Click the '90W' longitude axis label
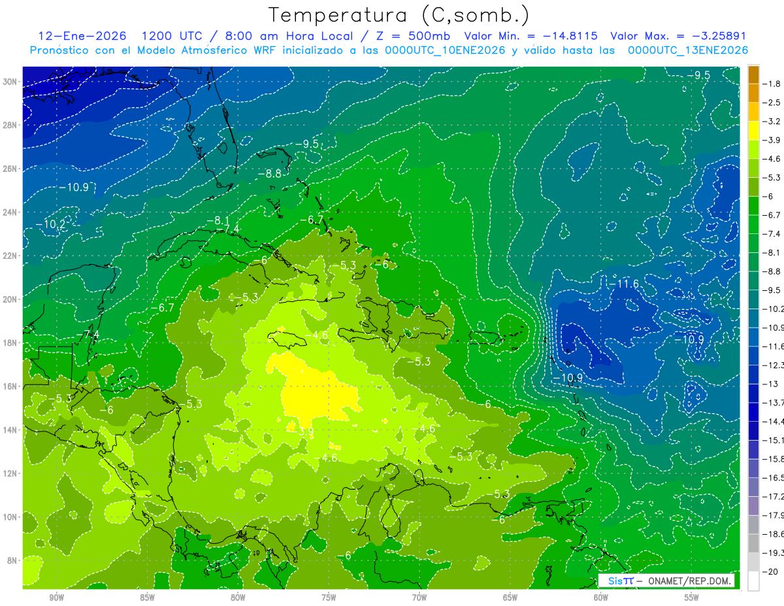The width and height of the screenshot is (784, 606). pos(56,598)
